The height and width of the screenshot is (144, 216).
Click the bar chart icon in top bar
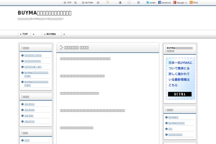pos(139,3)
